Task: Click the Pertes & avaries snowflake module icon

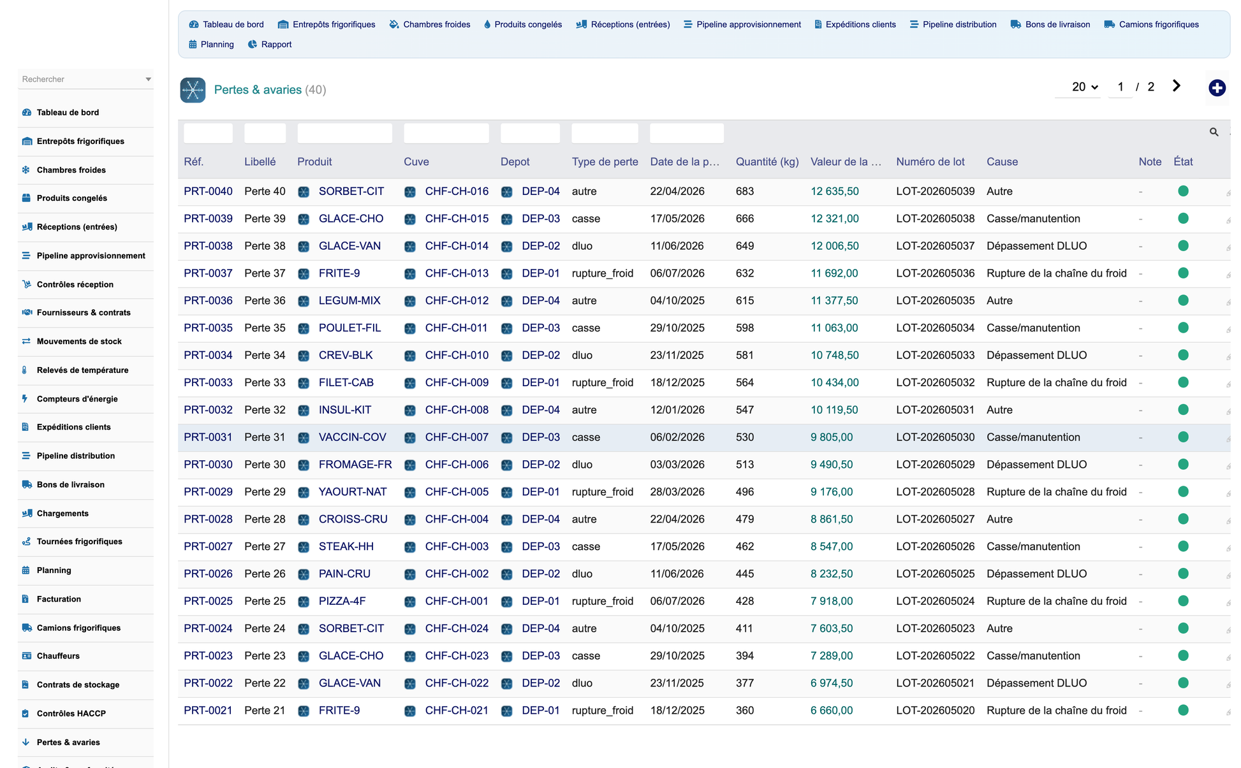Action: pyautogui.click(x=193, y=90)
